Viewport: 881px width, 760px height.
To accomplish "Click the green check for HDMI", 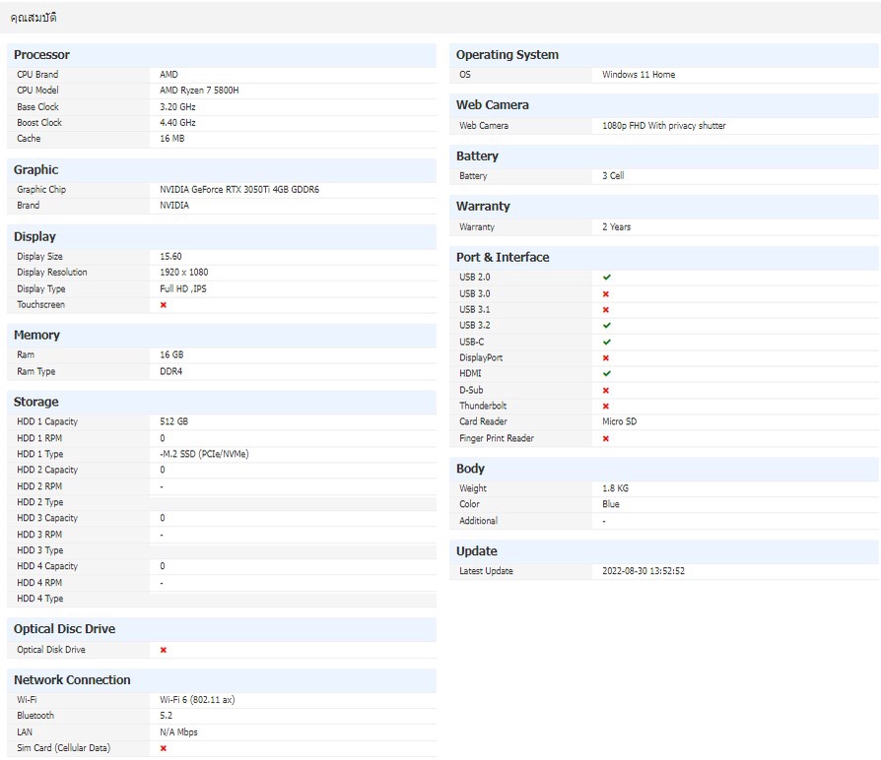I will tap(607, 374).
